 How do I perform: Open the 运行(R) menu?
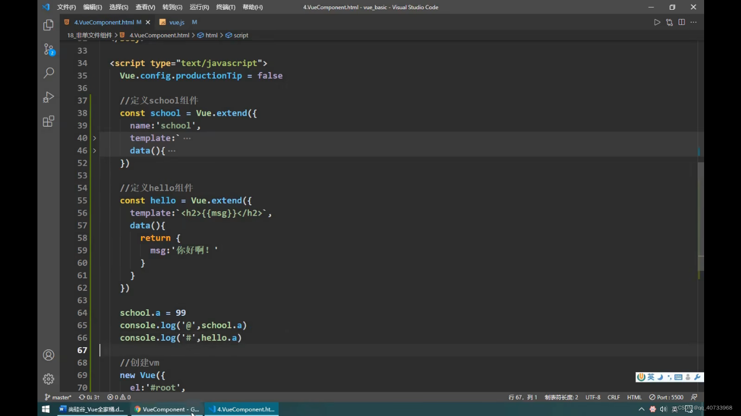click(199, 7)
